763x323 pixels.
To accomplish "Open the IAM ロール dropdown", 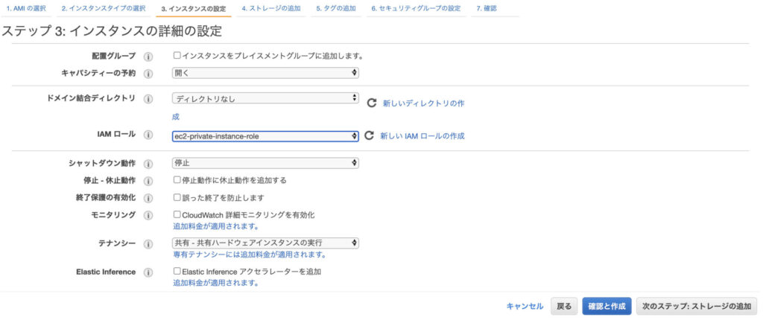I will (x=265, y=136).
